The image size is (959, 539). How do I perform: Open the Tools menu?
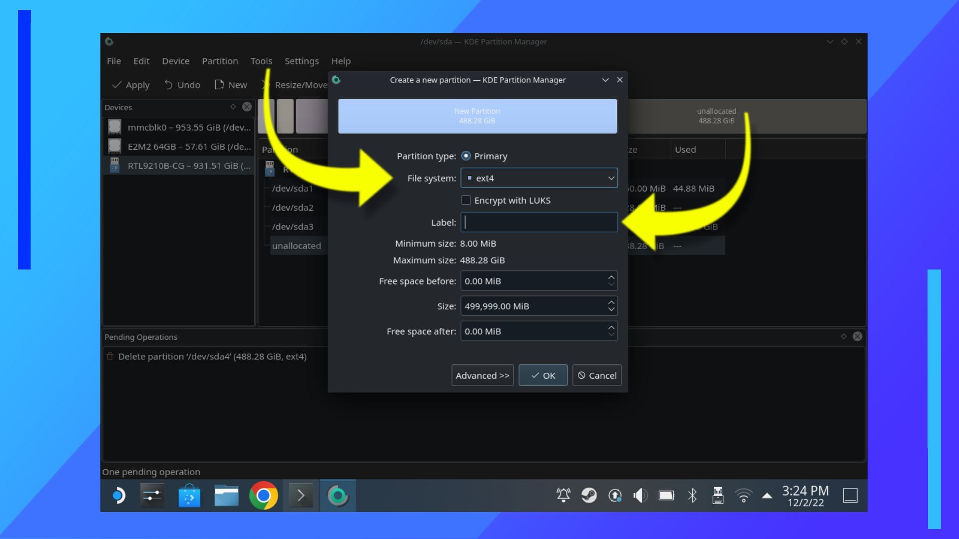(x=261, y=61)
